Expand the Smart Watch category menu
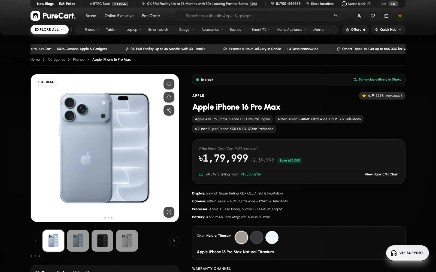 coord(160,30)
